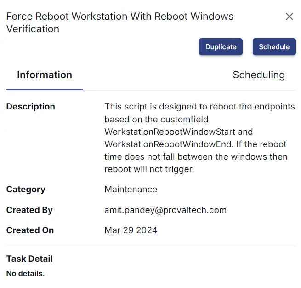Click the Maintenance category value
The width and height of the screenshot is (301, 288).
point(131,189)
